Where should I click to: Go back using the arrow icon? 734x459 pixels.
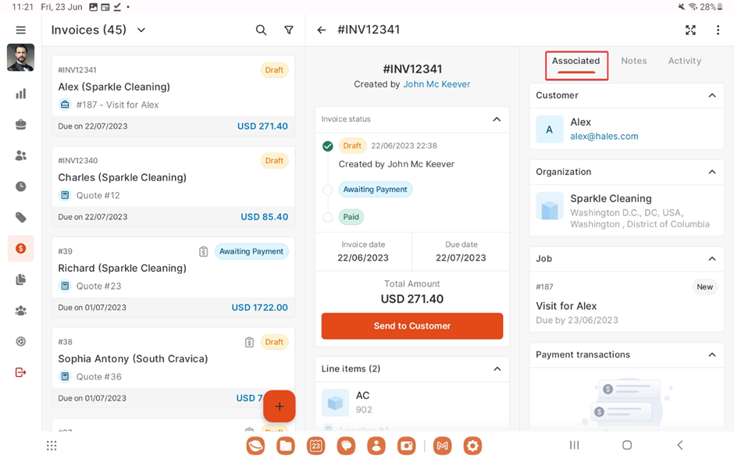[322, 30]
